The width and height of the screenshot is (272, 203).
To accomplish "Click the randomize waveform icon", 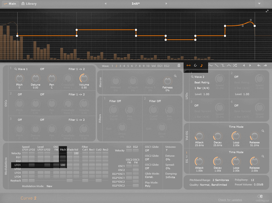I will [x=235, y=66].
